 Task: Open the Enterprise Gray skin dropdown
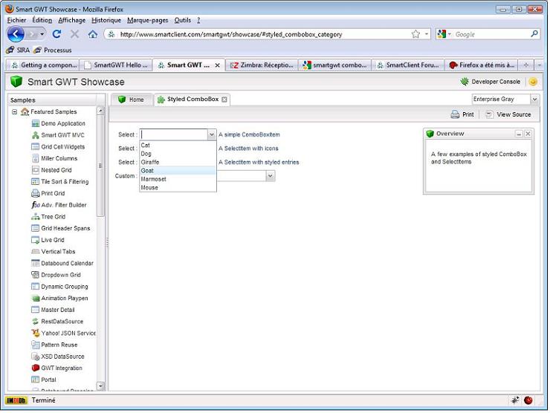tap(534, 99)
